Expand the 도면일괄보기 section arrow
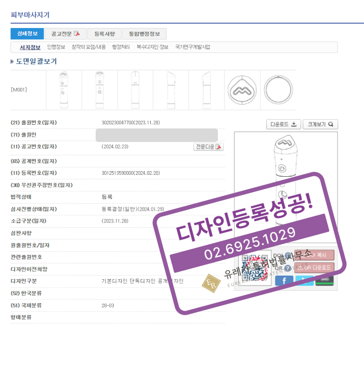This screenshot has width=364, height=376. click(12, 62)
